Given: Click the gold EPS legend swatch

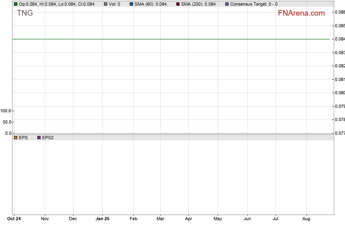Looking at the screenshot, I should click(16, 138).
